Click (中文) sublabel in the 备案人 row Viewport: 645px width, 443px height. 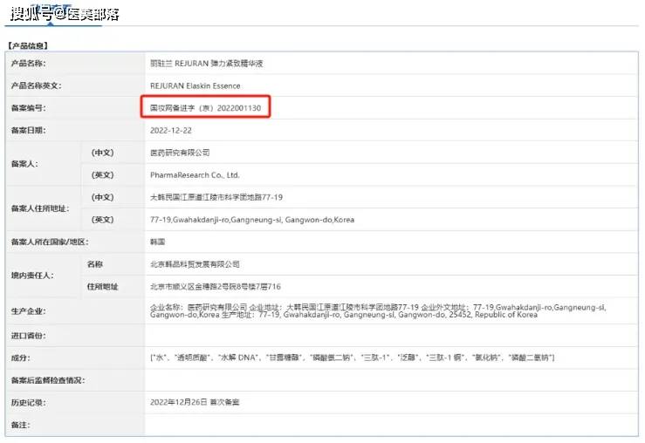tap(102, 153)
